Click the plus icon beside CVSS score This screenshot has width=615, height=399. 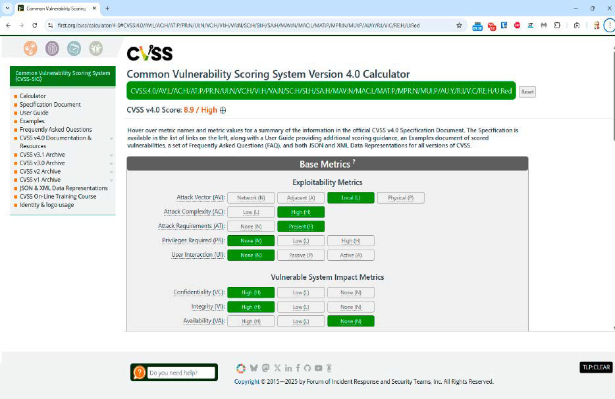pyautogui.click(x=223, y=111)
